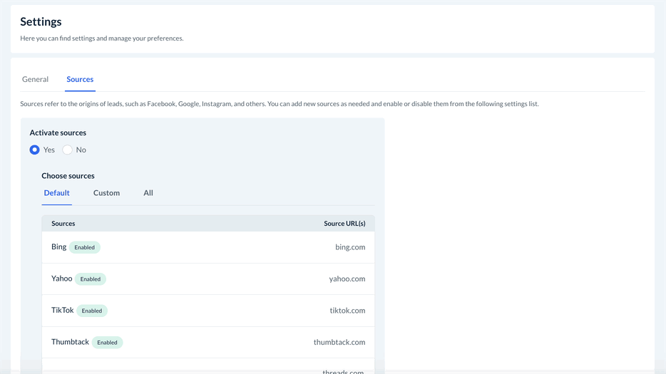Open the General settings tab
666x374 pixels.
(35, 79)
